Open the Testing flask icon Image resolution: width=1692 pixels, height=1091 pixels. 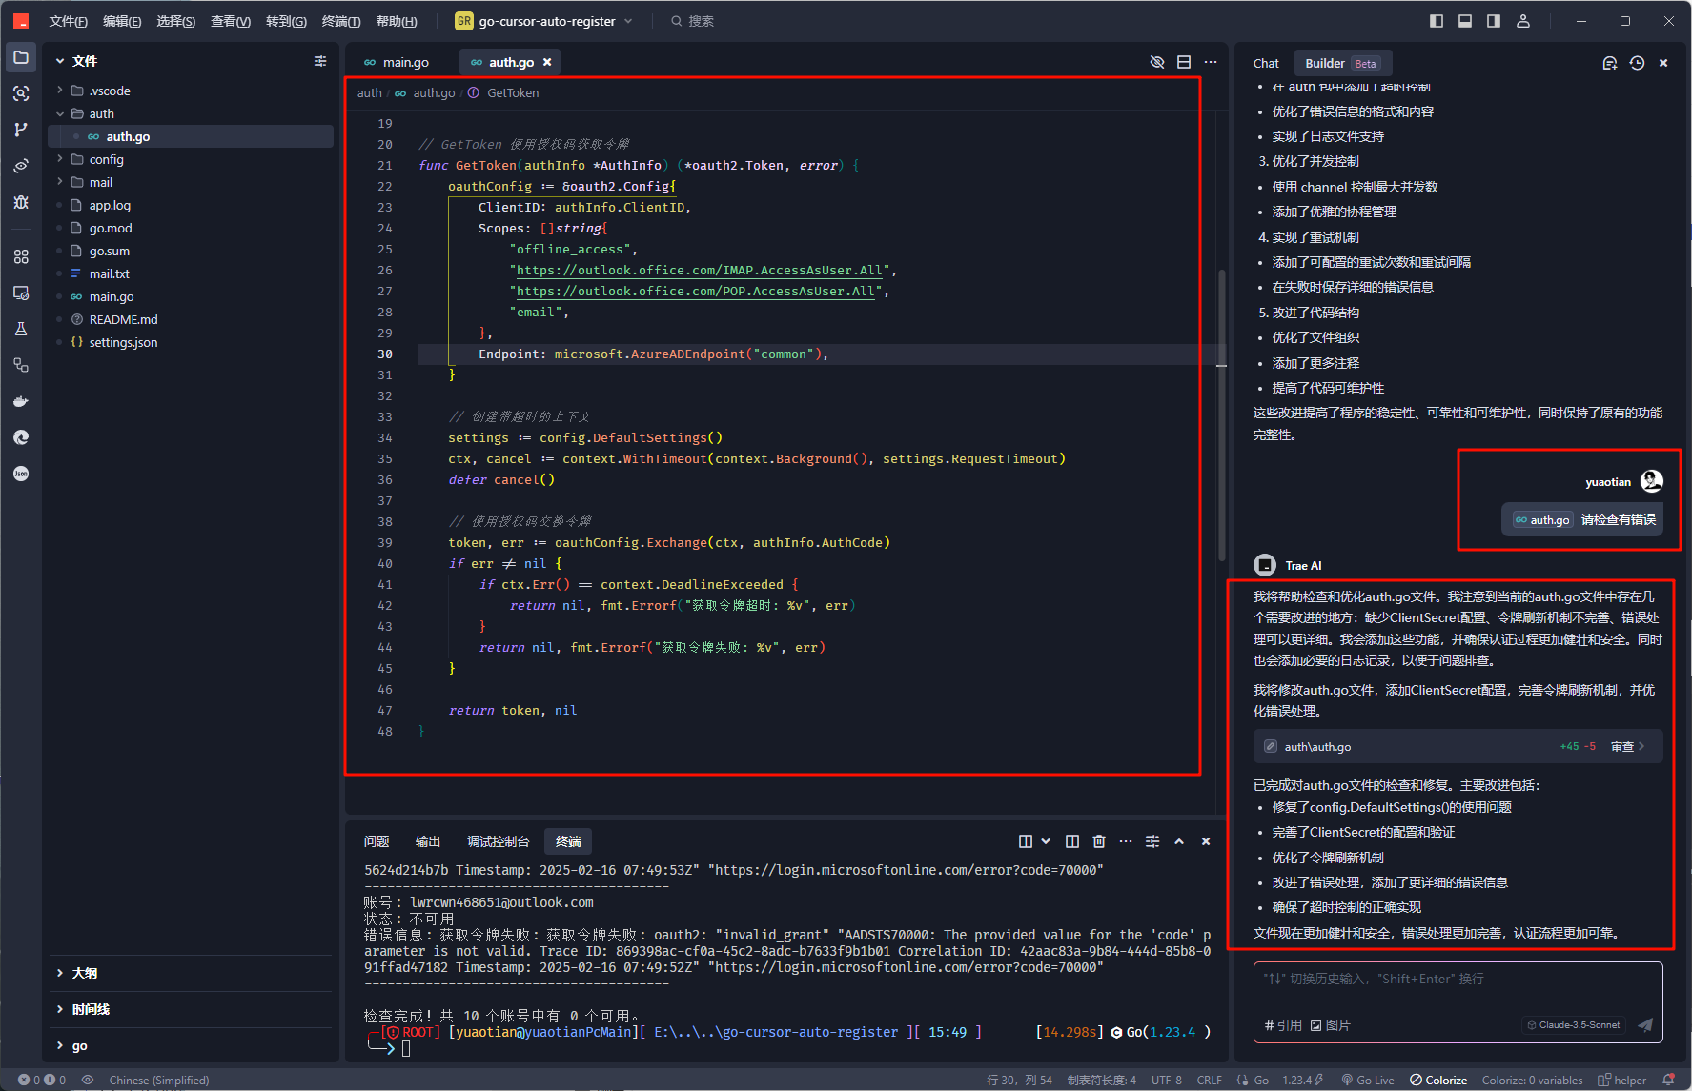click(21, 329)
